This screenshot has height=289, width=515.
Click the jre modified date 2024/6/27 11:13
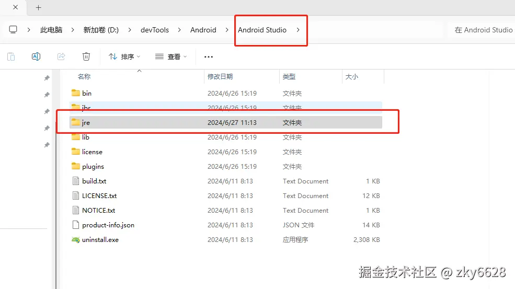coord(232,122)
